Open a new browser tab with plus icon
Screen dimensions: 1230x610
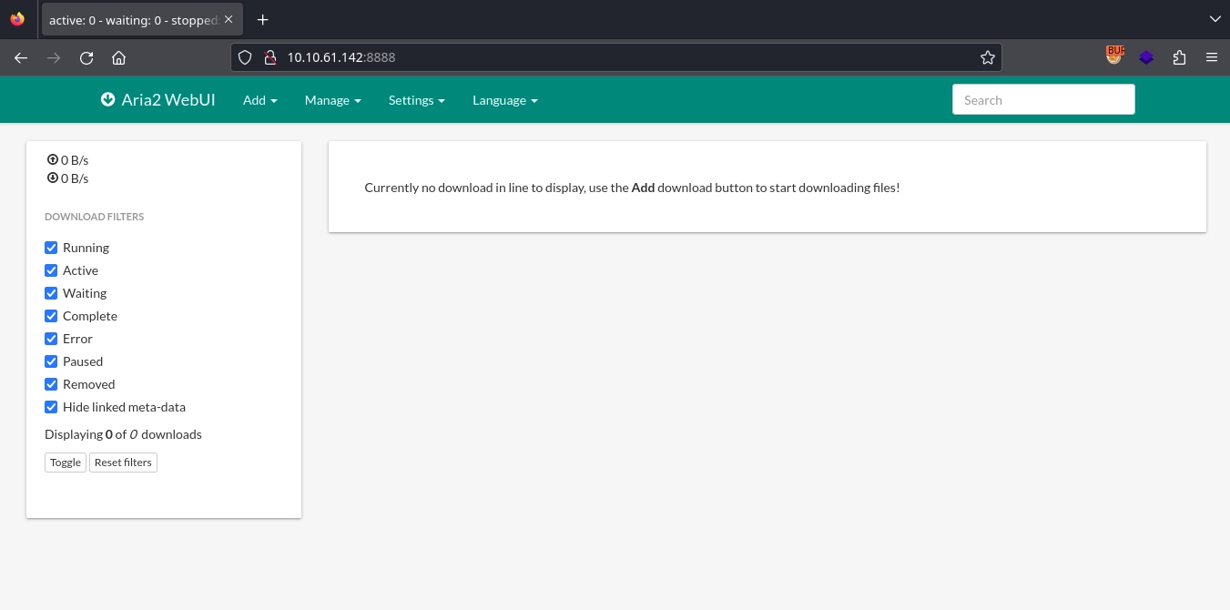click(263, 20)
